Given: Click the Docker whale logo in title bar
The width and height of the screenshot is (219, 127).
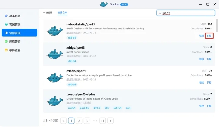Looking at the screenshot, I should click(x=104, y=4).
